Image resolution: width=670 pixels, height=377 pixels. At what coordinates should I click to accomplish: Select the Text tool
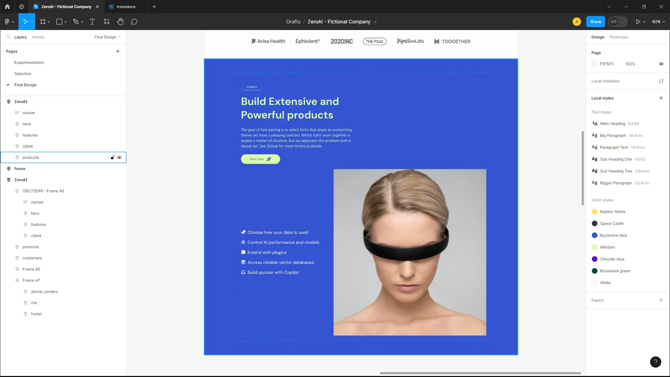pos(92,22)
